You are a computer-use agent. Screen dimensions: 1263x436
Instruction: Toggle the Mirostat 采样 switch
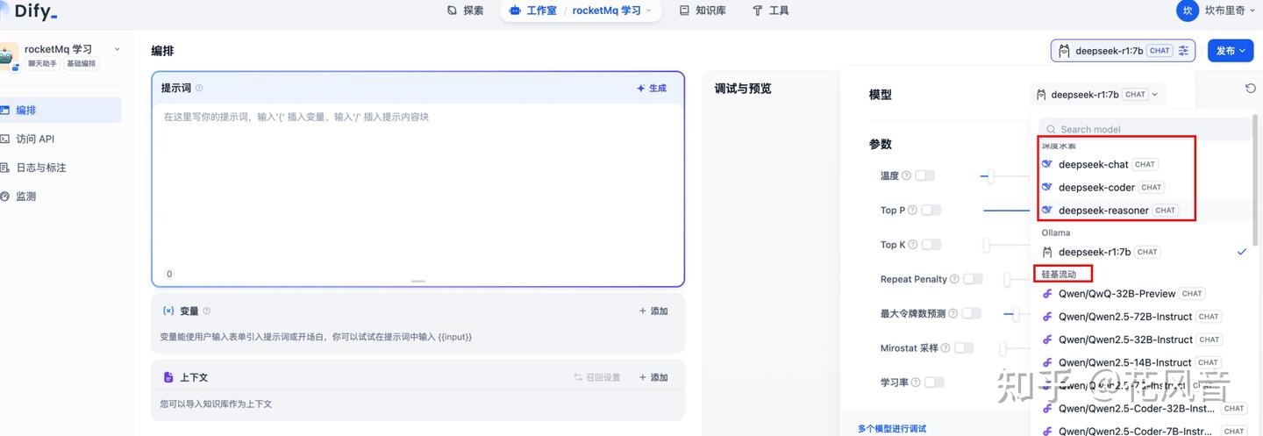pos(964,347)
